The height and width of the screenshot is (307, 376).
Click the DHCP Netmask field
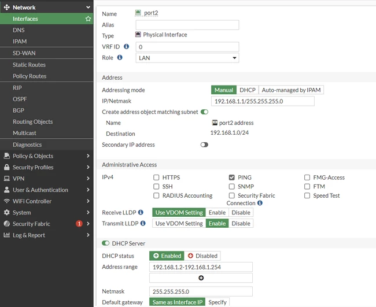tap(201, 291)
